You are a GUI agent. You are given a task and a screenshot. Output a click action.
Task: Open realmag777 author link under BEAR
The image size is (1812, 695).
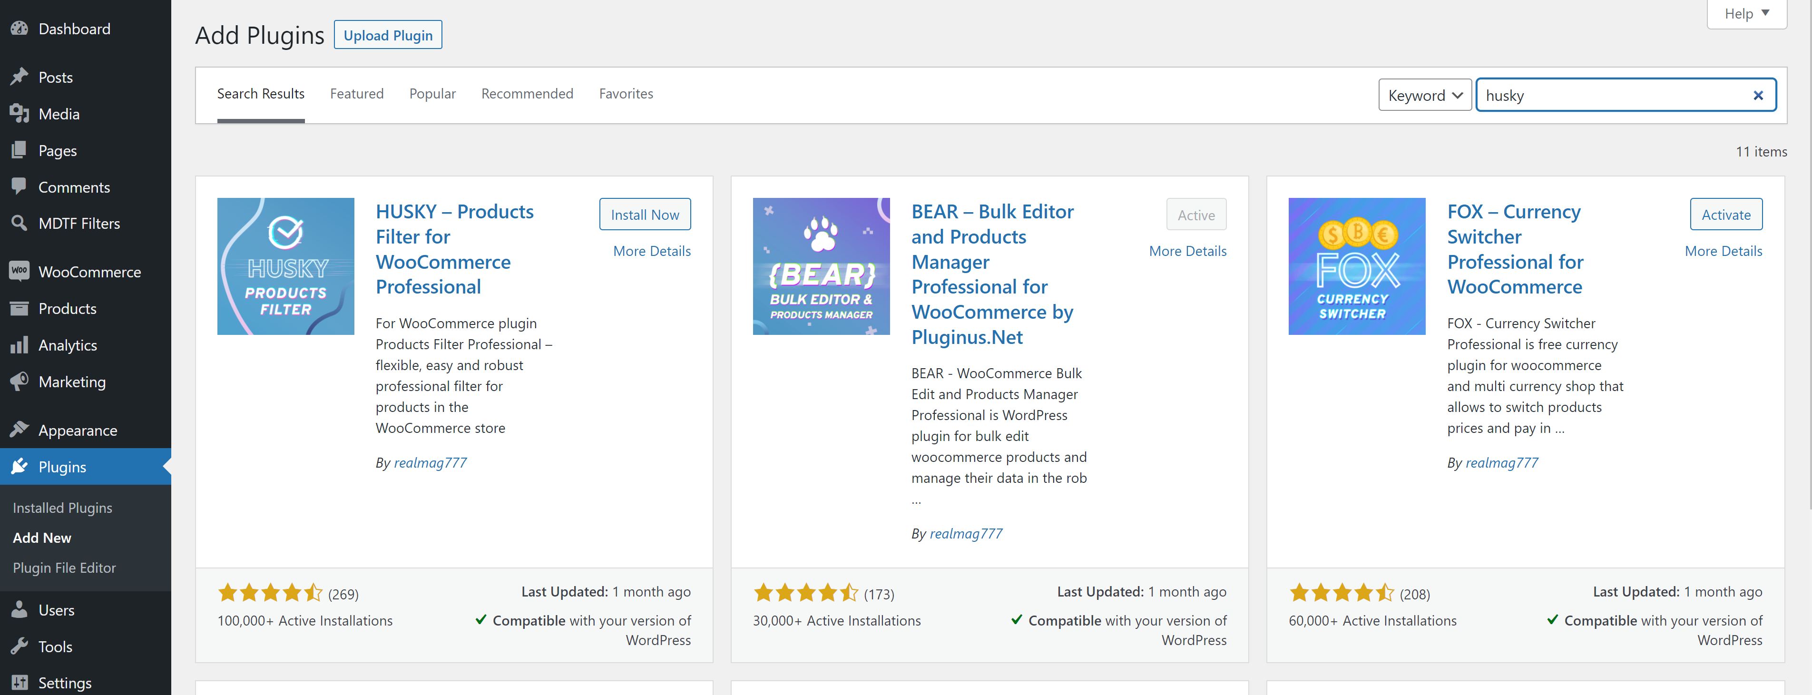click(966, 533)
